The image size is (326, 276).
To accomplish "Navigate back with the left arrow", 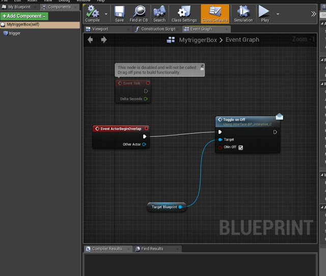I will pyautogui.click(x=90, y=40).
